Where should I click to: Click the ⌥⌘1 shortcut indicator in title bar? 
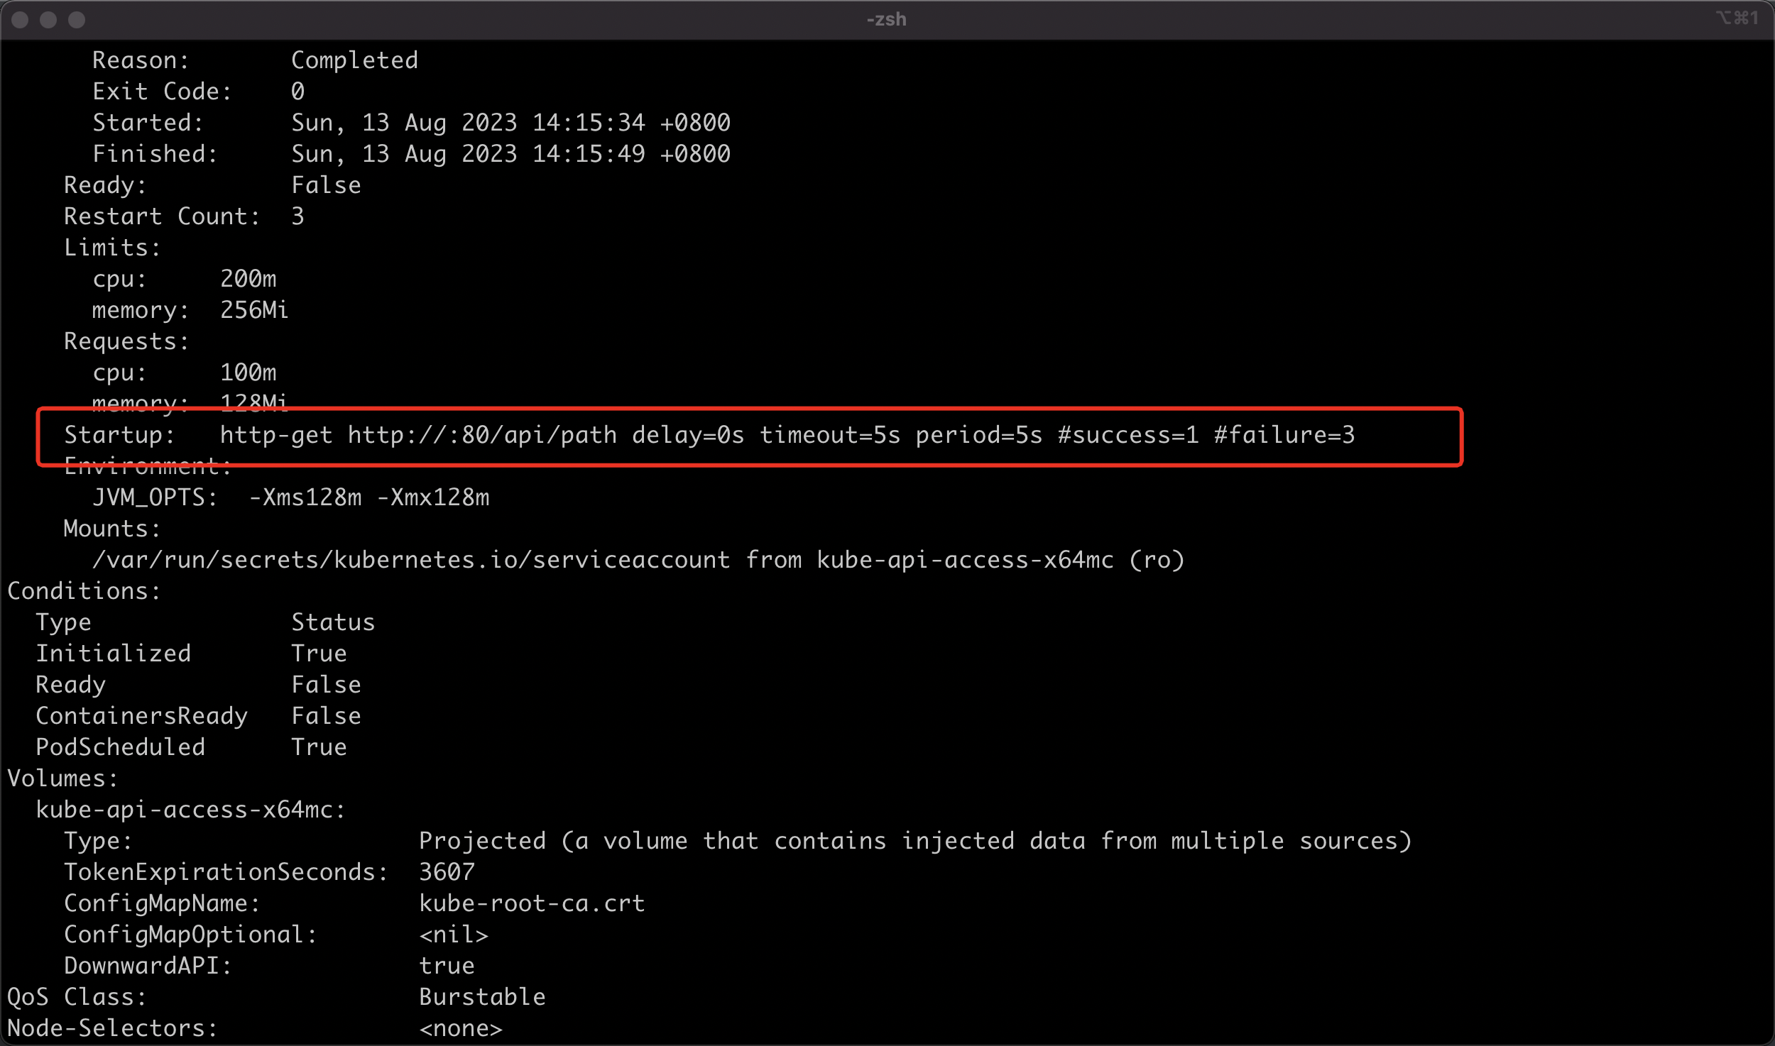[x=1737, y=18]
